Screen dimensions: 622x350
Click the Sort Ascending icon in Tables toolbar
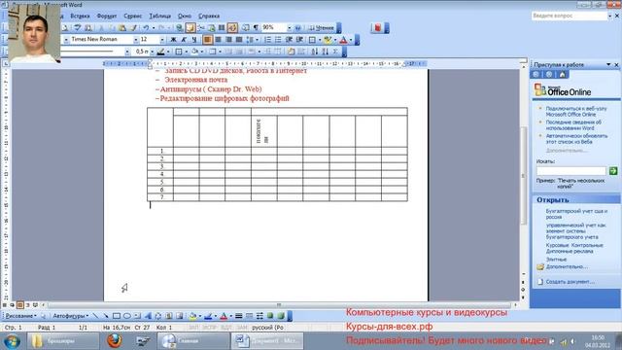(315, 52)
